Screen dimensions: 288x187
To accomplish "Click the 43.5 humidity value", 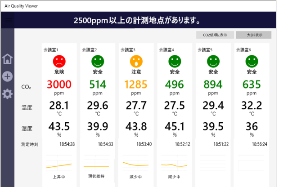I will click(59, 126).
